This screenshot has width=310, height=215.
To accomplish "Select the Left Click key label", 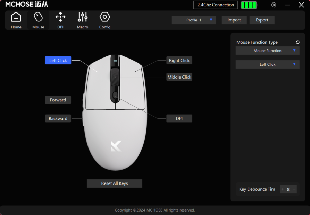I will 58,60.
